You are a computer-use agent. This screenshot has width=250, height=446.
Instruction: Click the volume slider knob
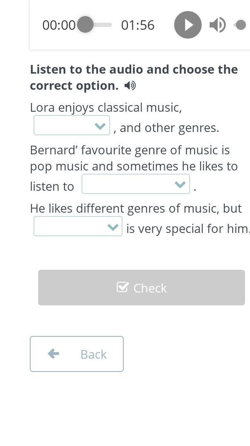tap(240, 25)
